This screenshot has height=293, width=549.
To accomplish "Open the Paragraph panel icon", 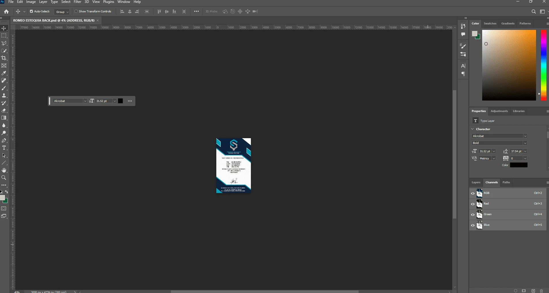I will click(463, 74).
